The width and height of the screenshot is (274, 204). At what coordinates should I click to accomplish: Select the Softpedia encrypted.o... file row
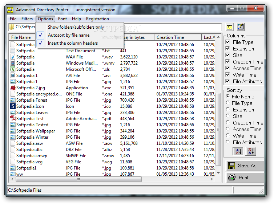112,94
